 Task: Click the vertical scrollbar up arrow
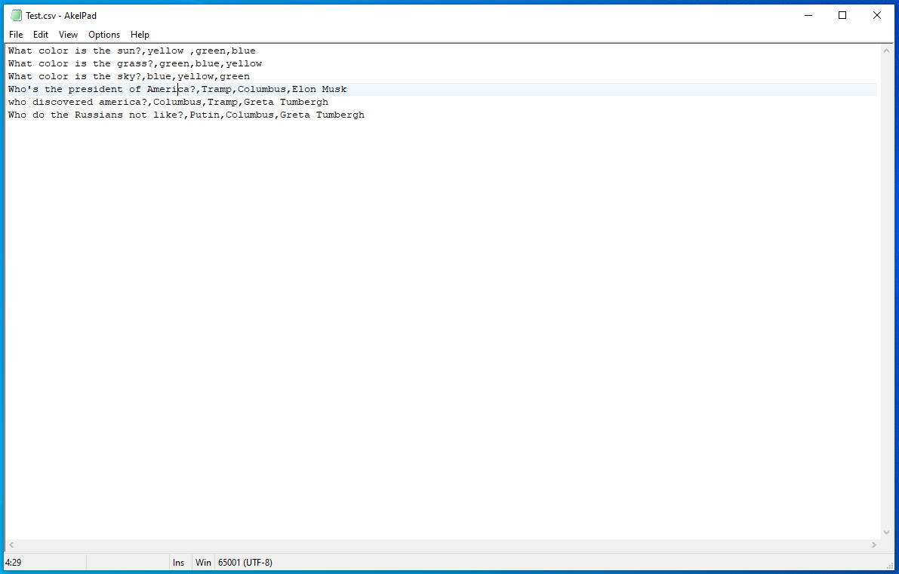click(886, 51)
